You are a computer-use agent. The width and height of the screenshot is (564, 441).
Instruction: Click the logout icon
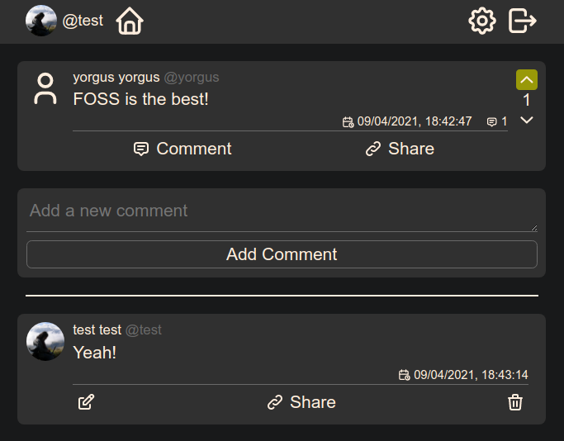click(x=523, y=21)
